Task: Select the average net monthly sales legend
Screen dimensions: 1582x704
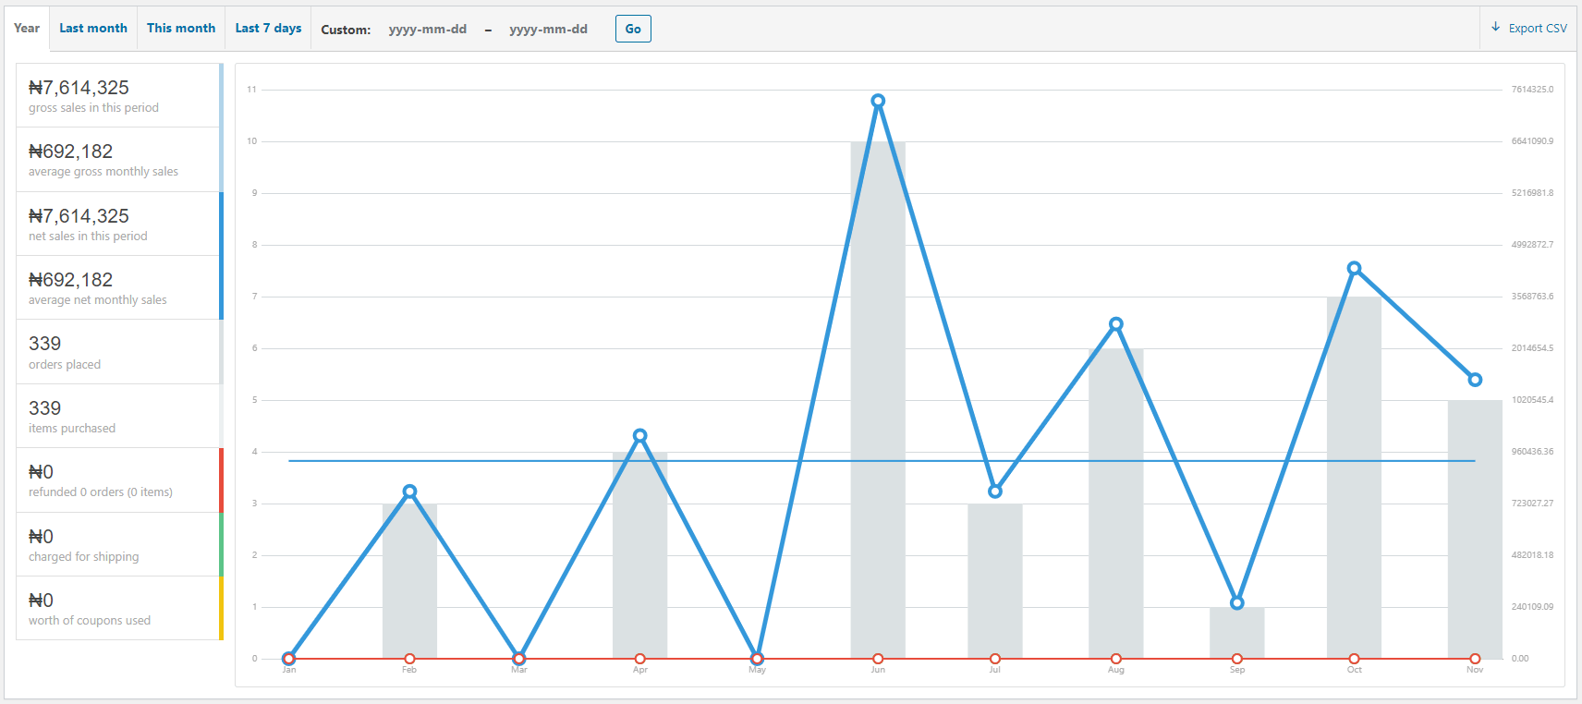Action: (119, 288)
